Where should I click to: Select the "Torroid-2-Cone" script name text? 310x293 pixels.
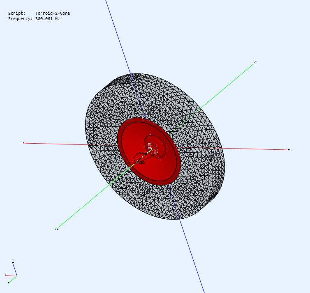click(53, 13)
